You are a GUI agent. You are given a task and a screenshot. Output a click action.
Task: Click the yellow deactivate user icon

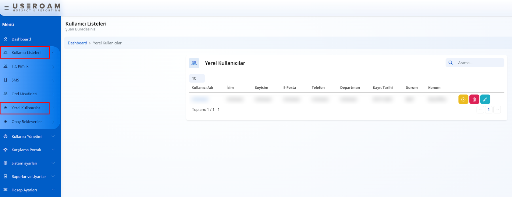click(x=463, y=99)
